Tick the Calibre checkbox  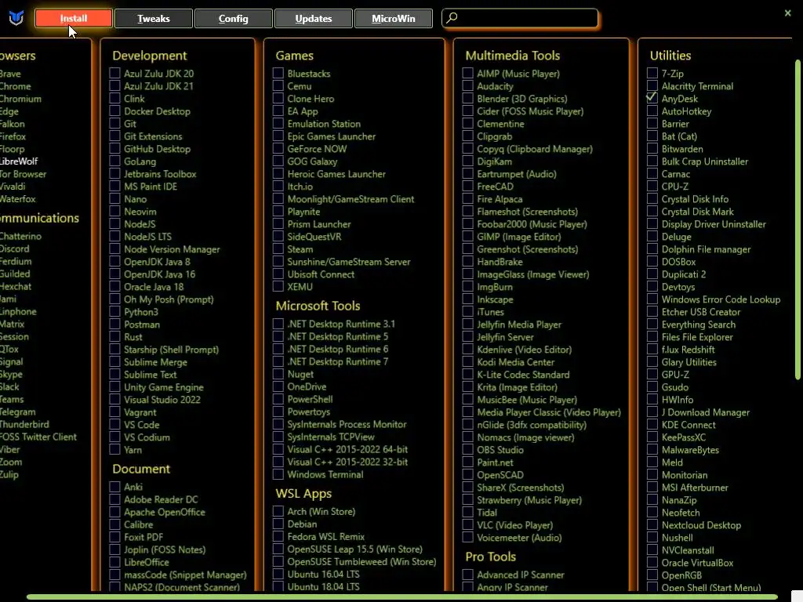tap(114, 524)
